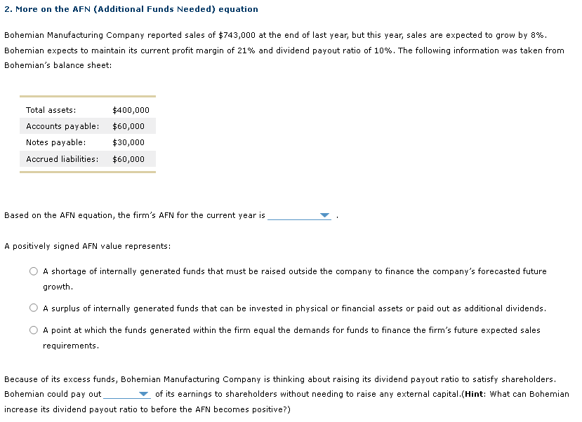Expand the dividend payout percentage dropdown
This screenshot has width=582, height=422.
click(143, 394)
